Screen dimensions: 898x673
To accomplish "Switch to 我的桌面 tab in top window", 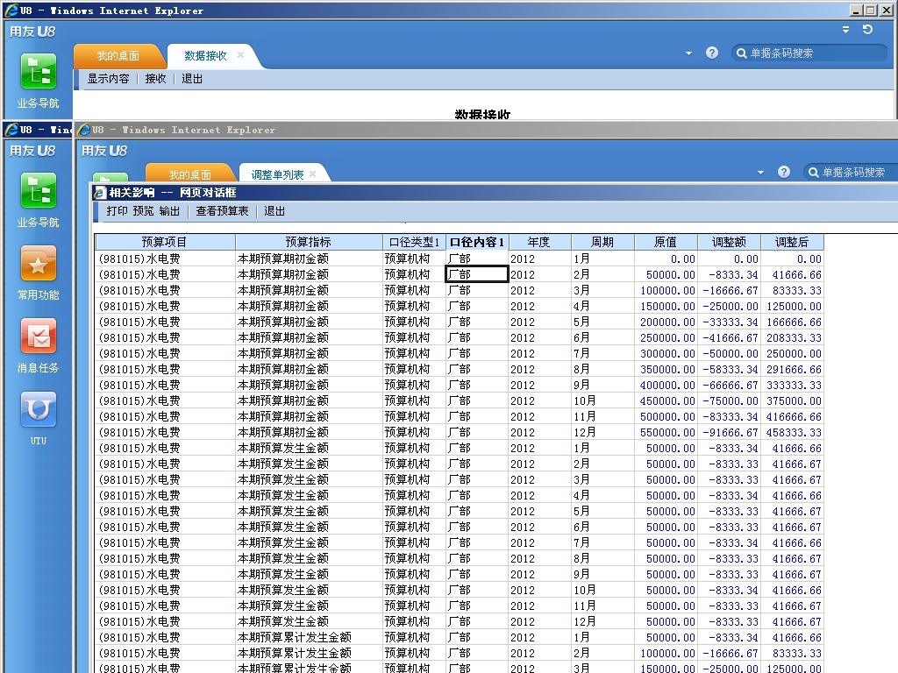I will 118,55.
